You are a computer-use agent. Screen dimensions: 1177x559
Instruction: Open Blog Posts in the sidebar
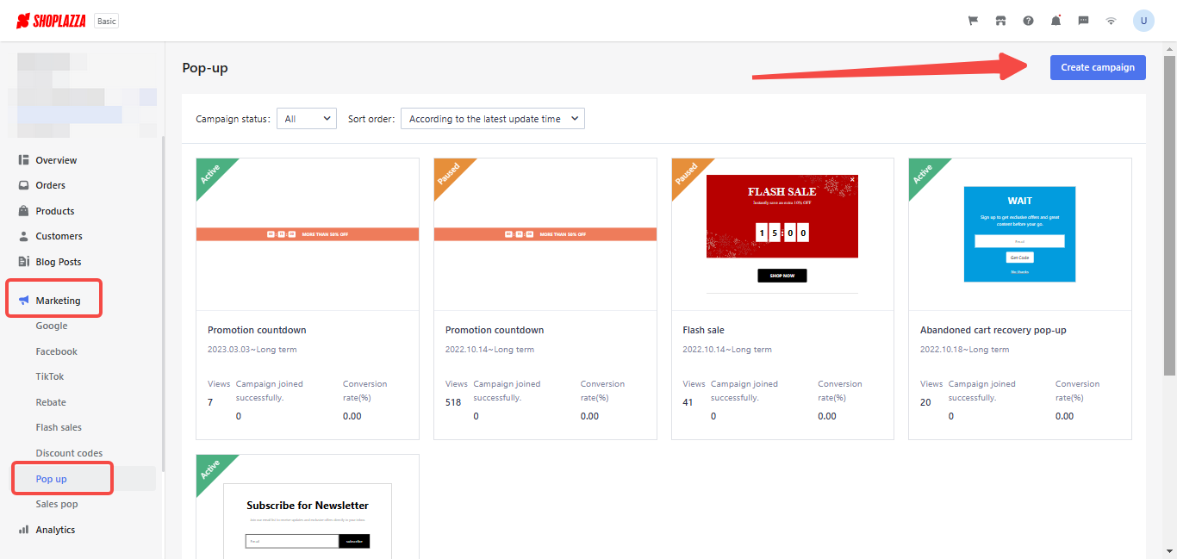[x=59, y=262]
